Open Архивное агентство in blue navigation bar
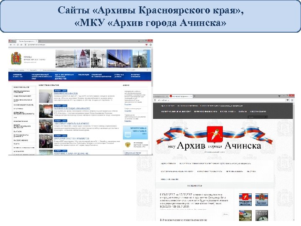 (18, 75)
